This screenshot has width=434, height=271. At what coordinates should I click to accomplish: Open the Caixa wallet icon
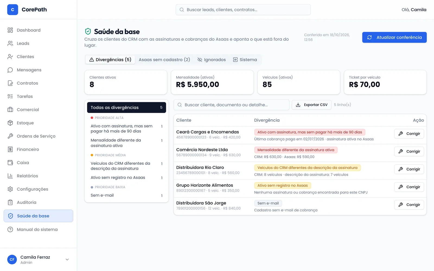(x=10, y=163)
